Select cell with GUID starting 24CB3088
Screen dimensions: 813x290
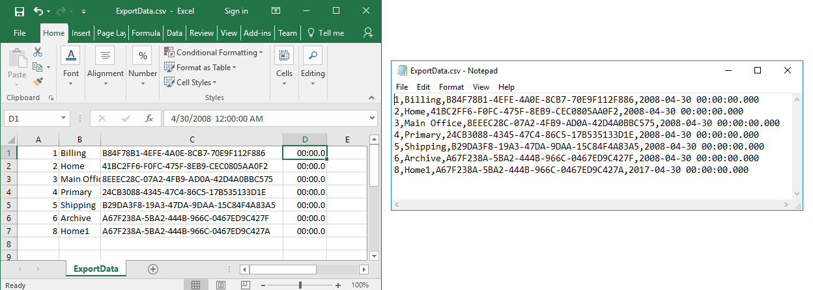[192, 192]
